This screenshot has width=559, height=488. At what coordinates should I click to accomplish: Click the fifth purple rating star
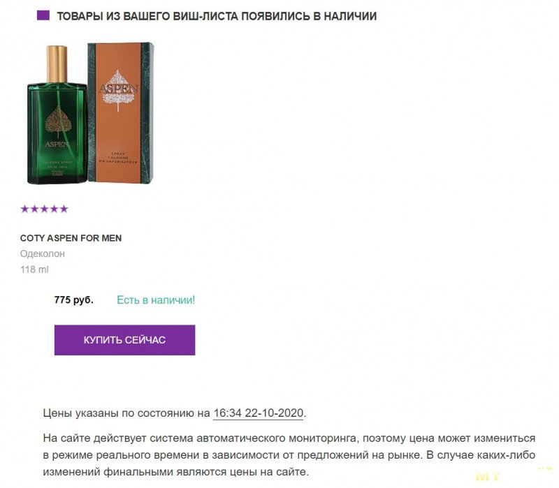pyautogui.click(x=64, y=209)
